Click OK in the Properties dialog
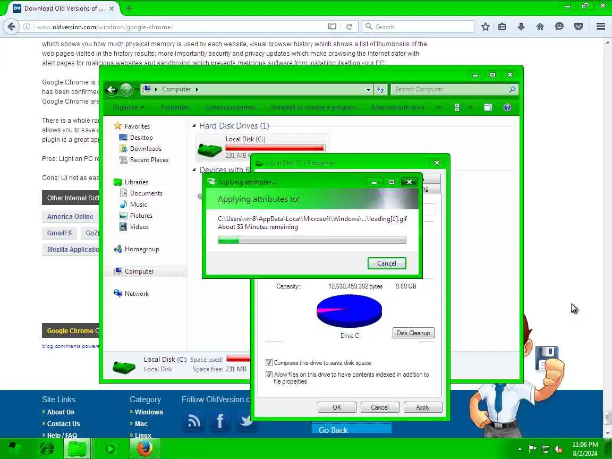Viewport: 612px width, 459px height. pyautogui.click(x=337, y=407)
